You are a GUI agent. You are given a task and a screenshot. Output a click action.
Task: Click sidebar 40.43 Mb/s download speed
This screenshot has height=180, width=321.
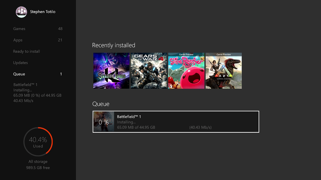23,101
